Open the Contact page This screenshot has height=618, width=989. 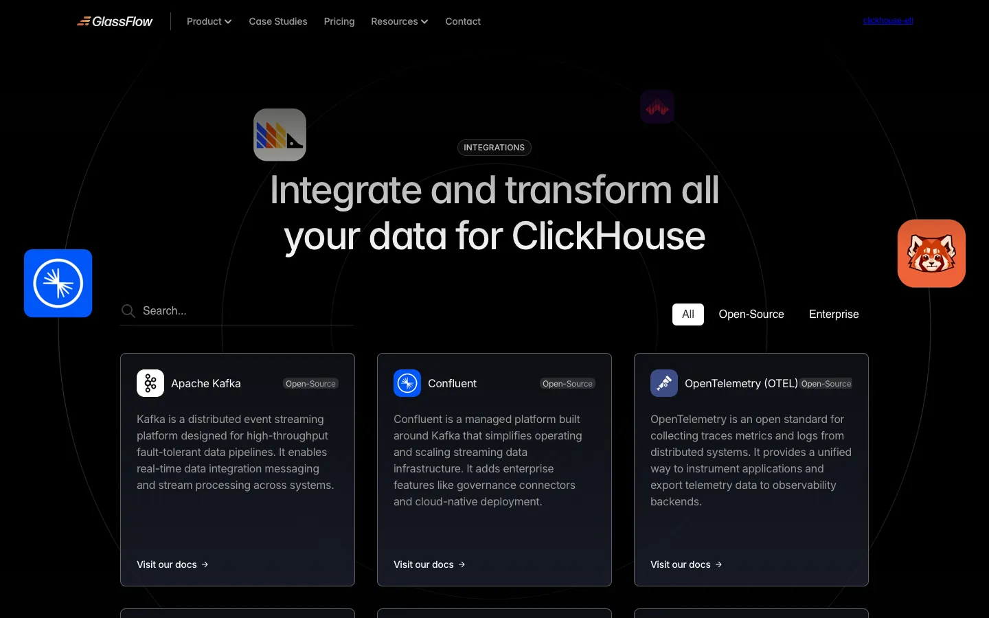tap(463, 21)
